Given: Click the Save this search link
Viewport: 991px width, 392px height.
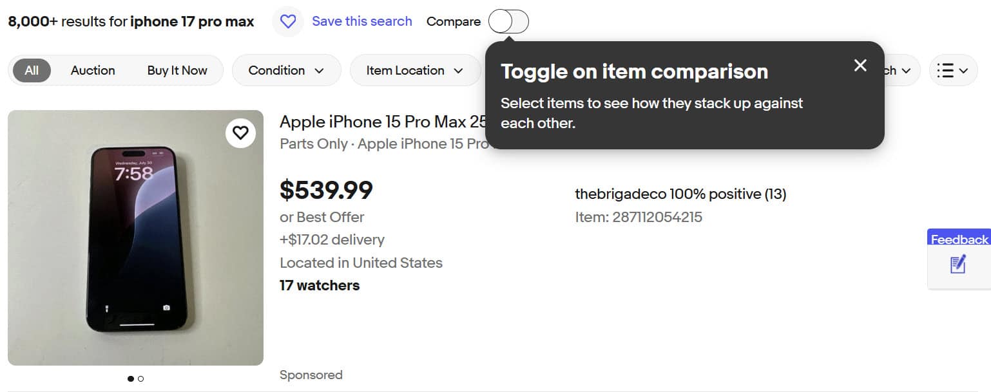Looking at the screenshot, I should coord(361,21).
